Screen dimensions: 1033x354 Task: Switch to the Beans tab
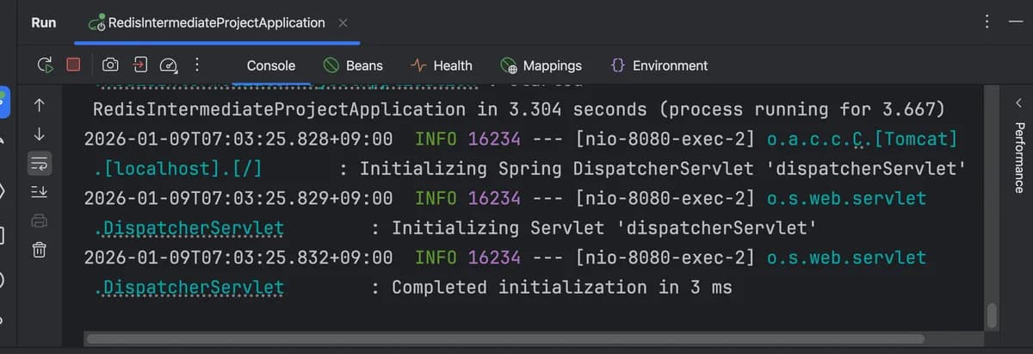point(353,65)
